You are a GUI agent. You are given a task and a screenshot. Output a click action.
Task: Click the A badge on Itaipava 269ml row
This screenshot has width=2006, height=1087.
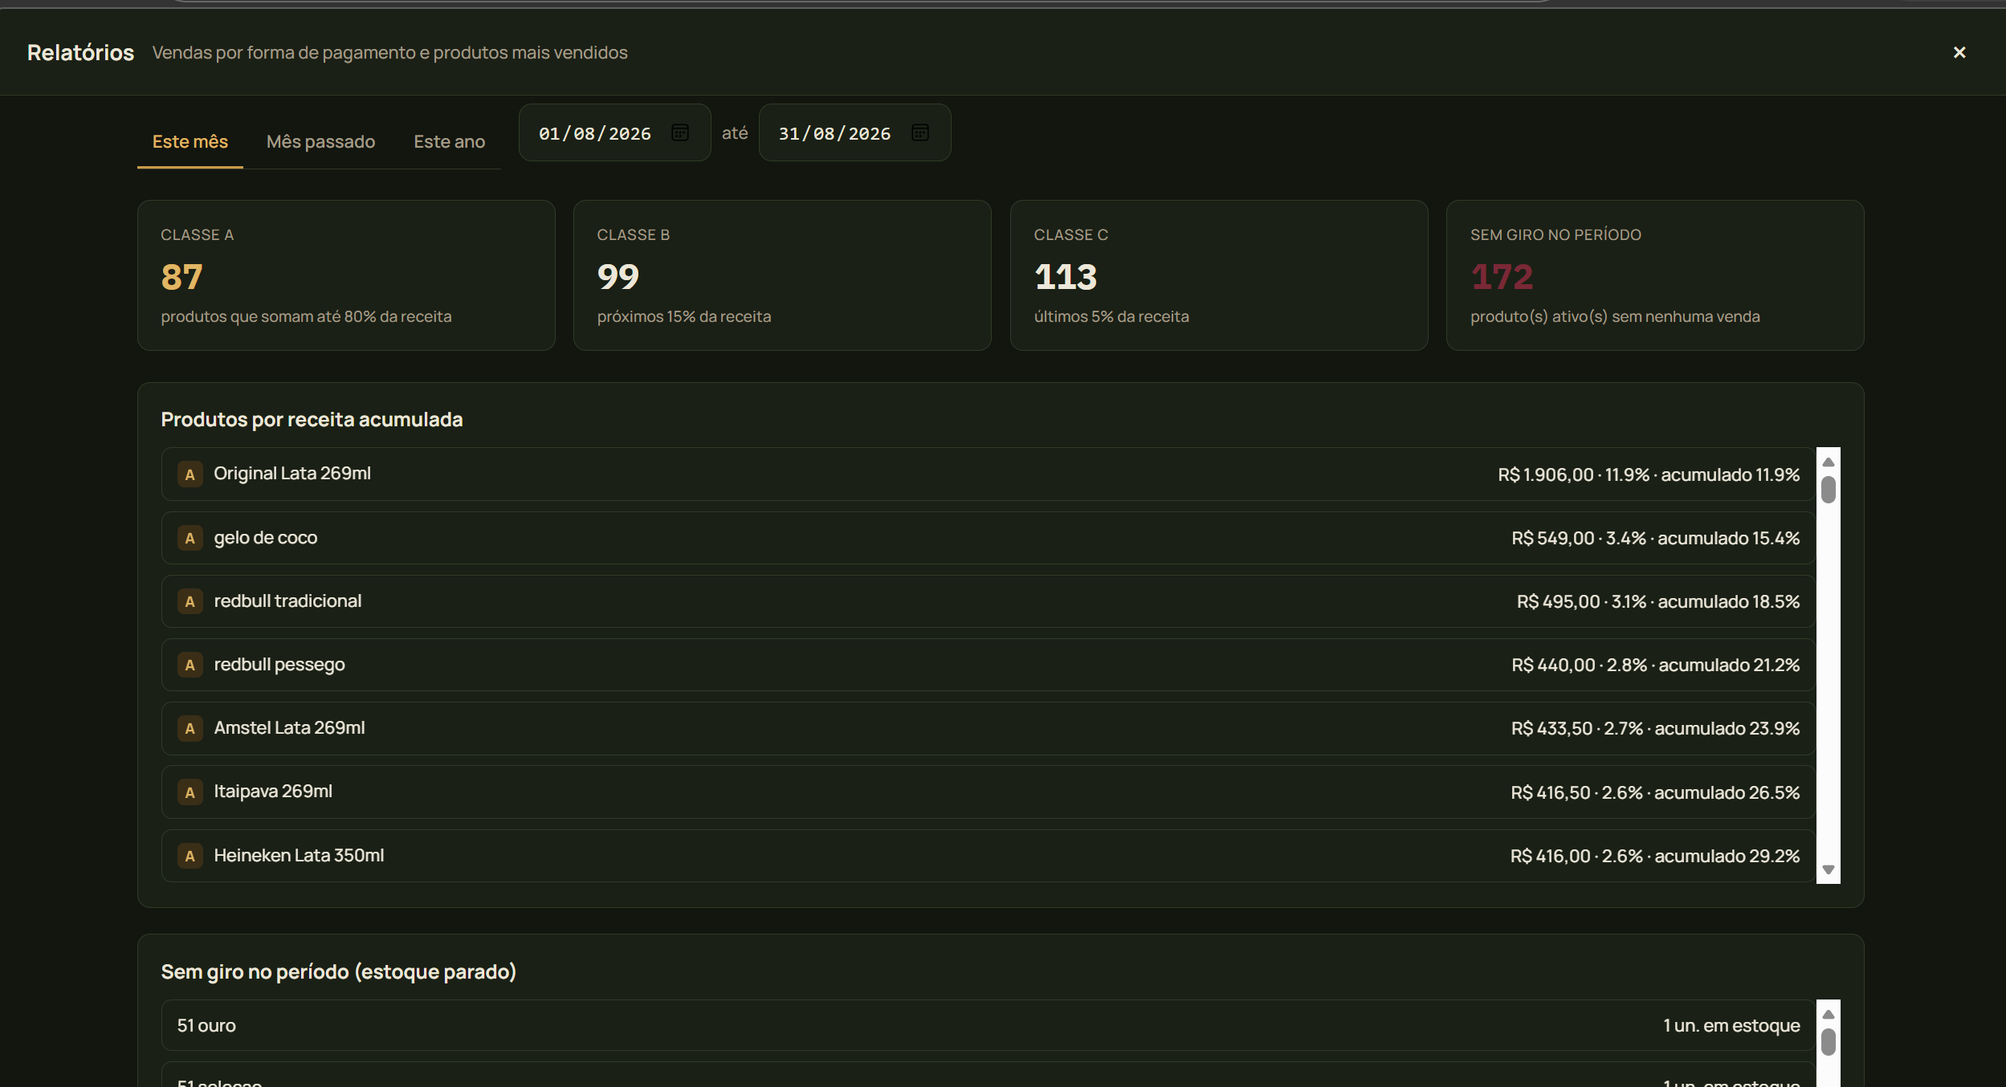(x=190, y=792)
